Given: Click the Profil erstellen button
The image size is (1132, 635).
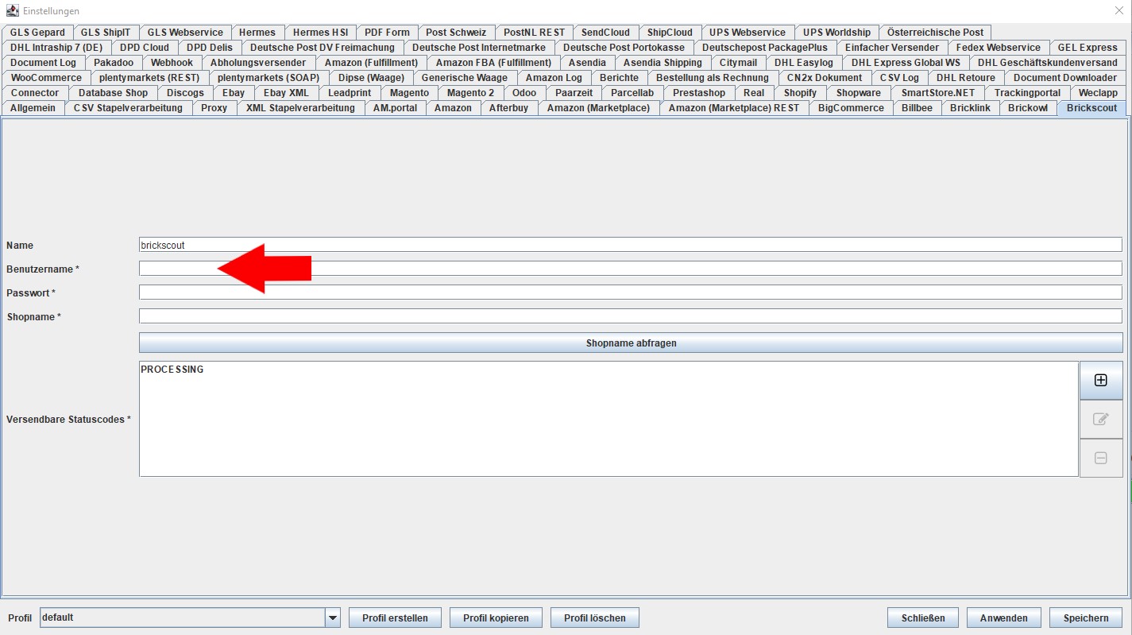Looking at the screenshot, I should pos(395,618).
